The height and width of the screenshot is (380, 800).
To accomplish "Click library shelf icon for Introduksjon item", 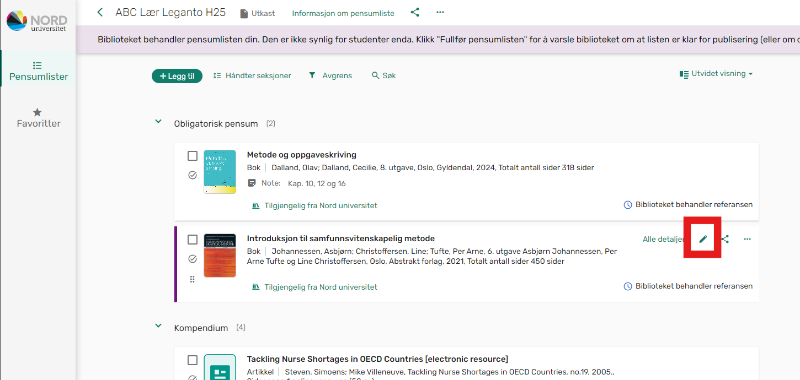I will pos(256,287).
